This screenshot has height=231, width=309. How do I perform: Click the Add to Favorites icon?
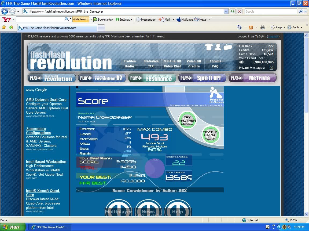[x=11, y=27]
